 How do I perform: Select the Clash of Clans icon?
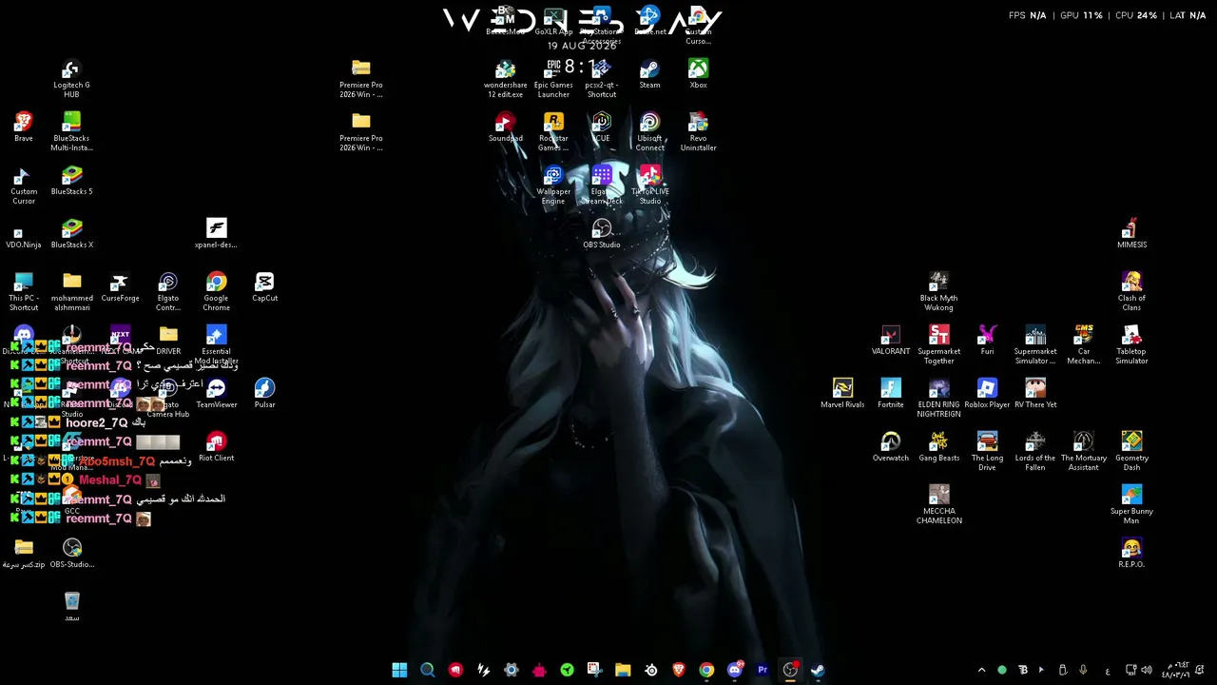point(1131,292)
